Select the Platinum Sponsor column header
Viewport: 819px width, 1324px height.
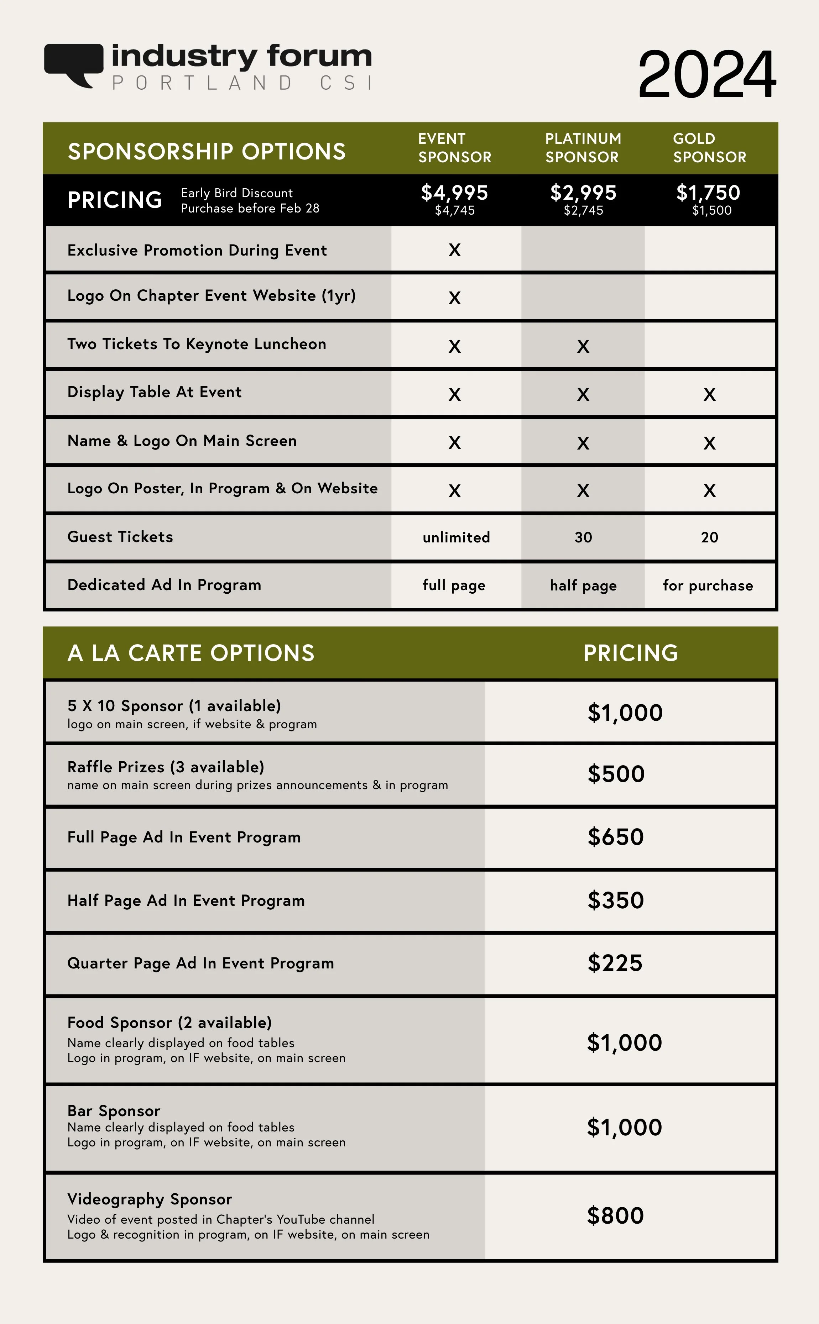coord(583,148)
